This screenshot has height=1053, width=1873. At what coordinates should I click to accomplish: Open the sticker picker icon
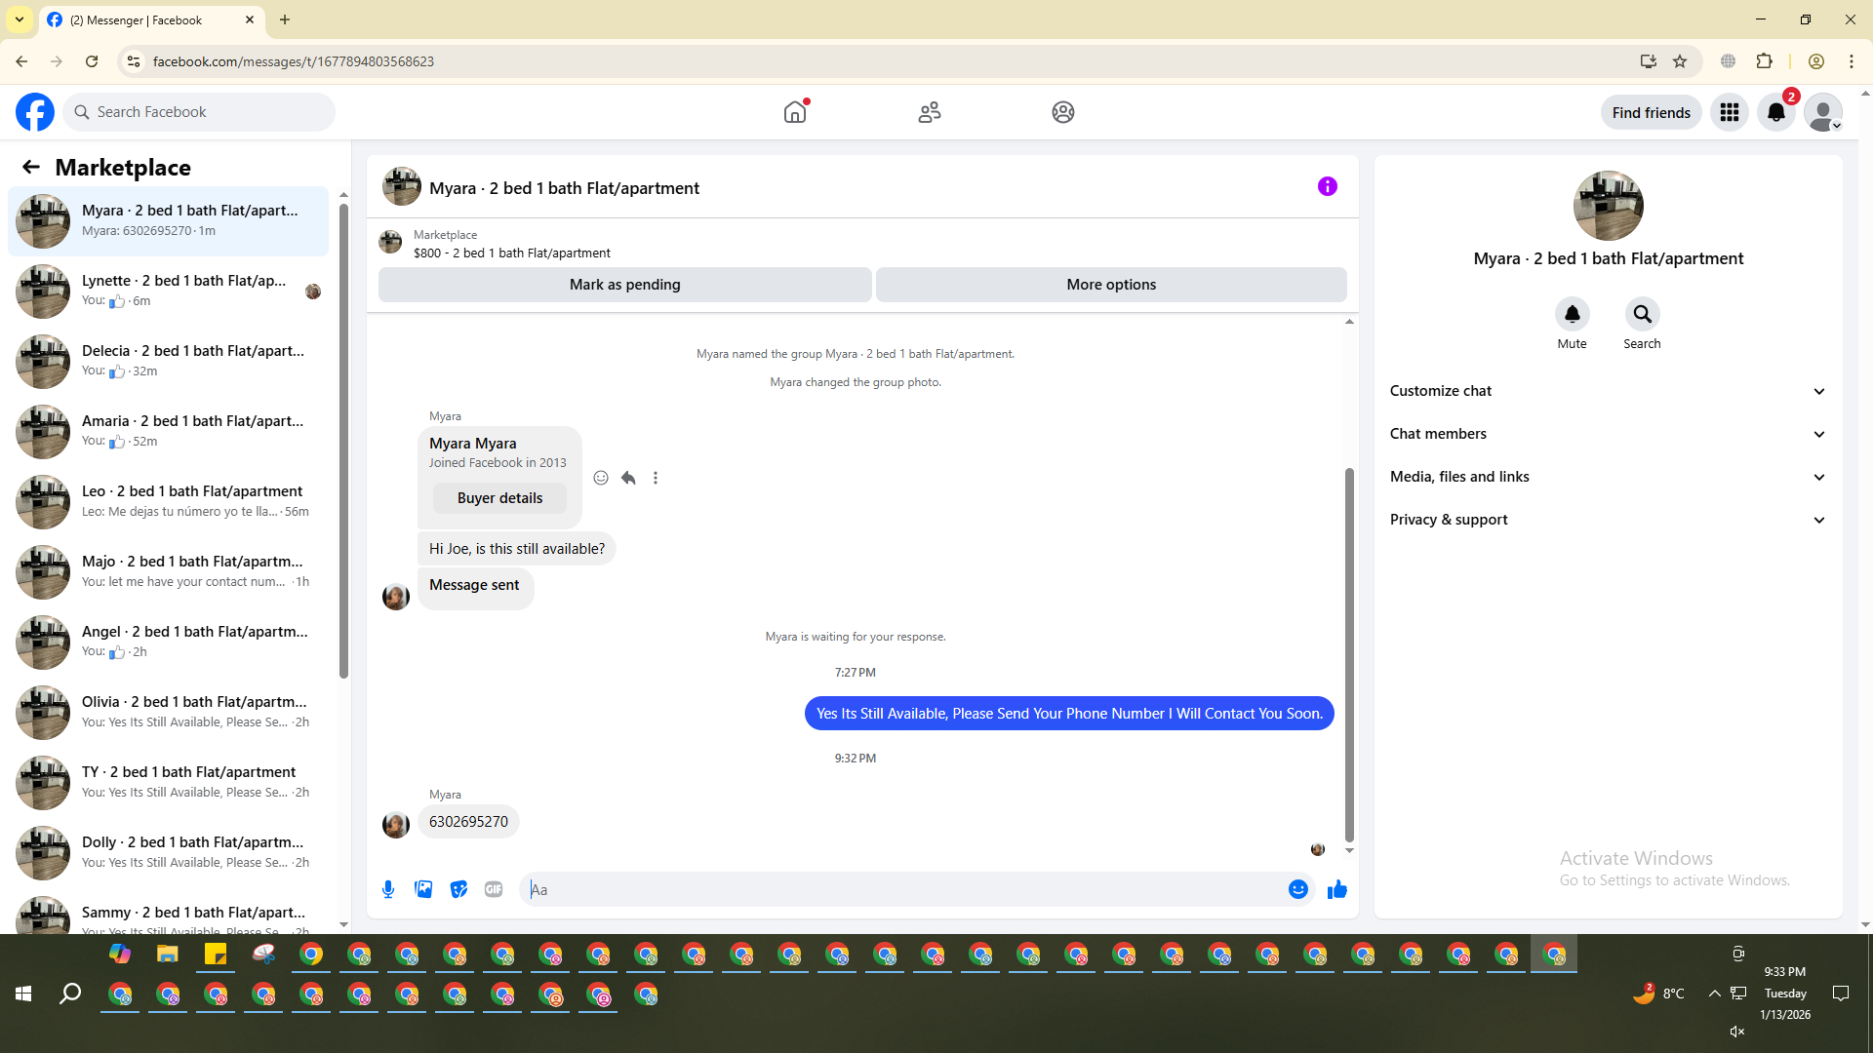(458, 889)
